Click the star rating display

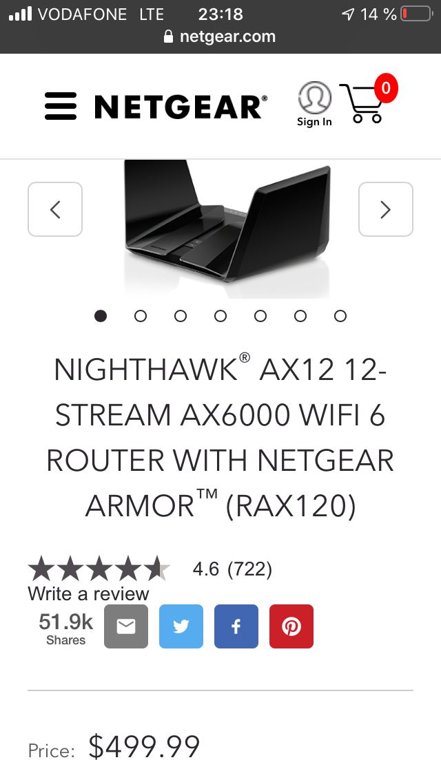(99, 569)
